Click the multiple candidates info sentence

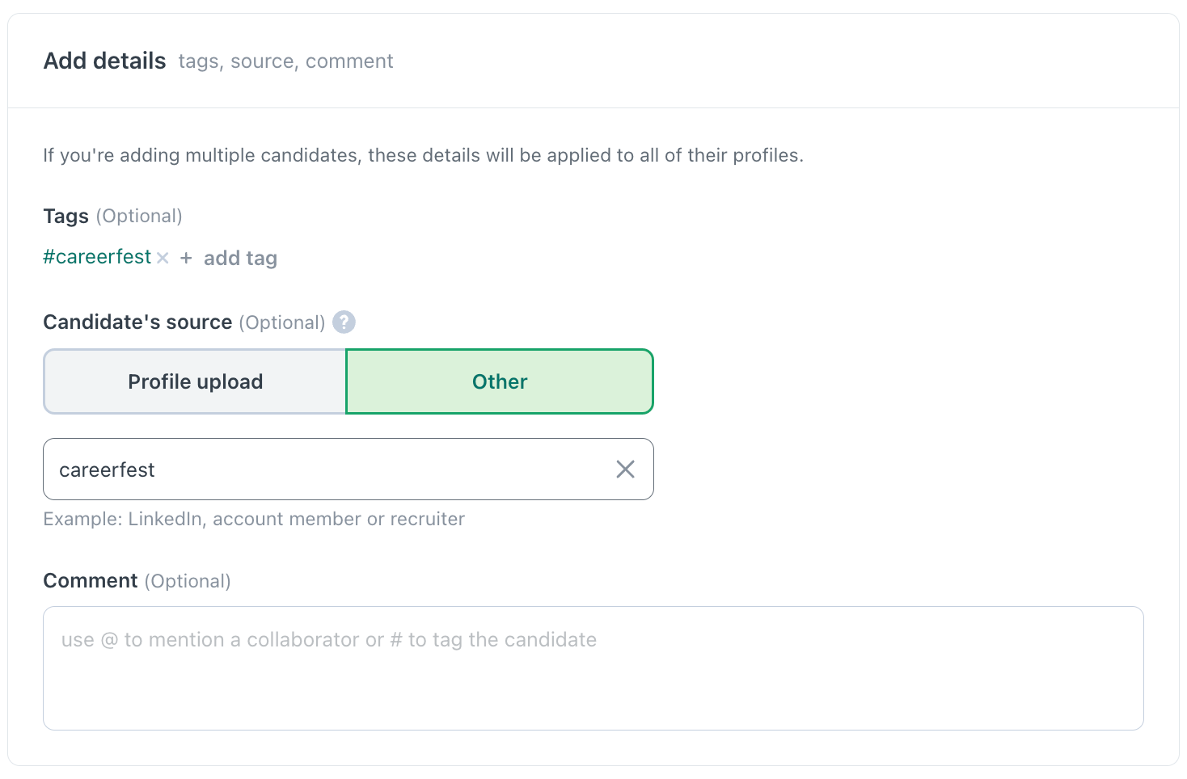423,155
